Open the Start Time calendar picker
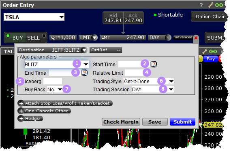 point(154,64)
